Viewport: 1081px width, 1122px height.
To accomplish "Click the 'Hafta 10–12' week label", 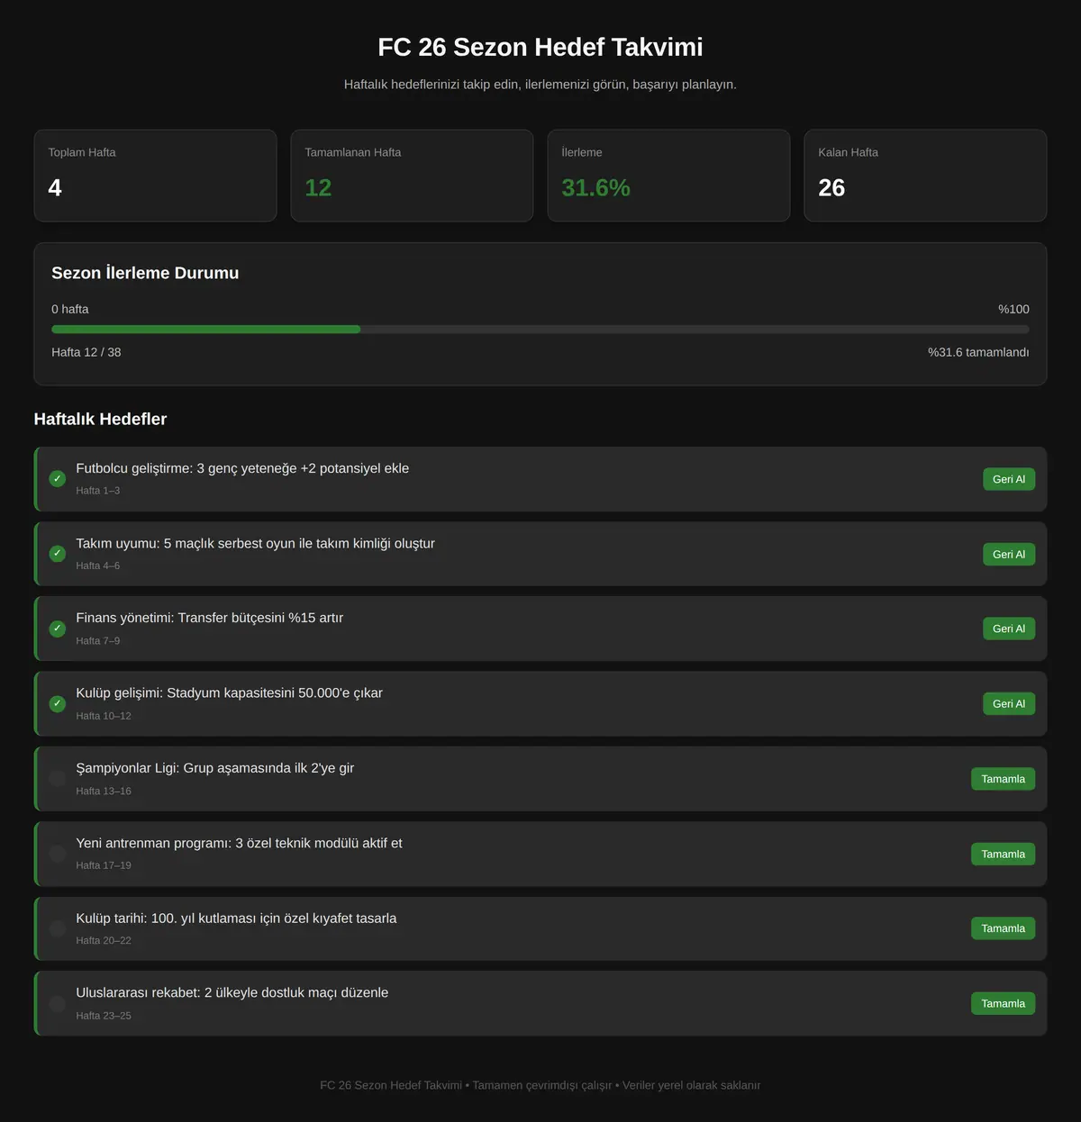I will (104, 716).
